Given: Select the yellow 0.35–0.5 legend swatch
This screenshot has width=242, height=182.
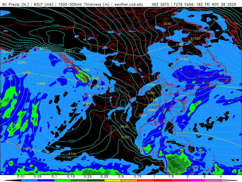Looking at the screenshot, I should pos(113,180).
